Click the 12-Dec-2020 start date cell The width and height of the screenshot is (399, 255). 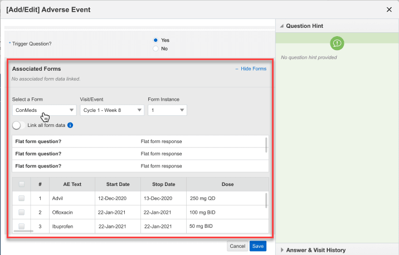[118, 198]
